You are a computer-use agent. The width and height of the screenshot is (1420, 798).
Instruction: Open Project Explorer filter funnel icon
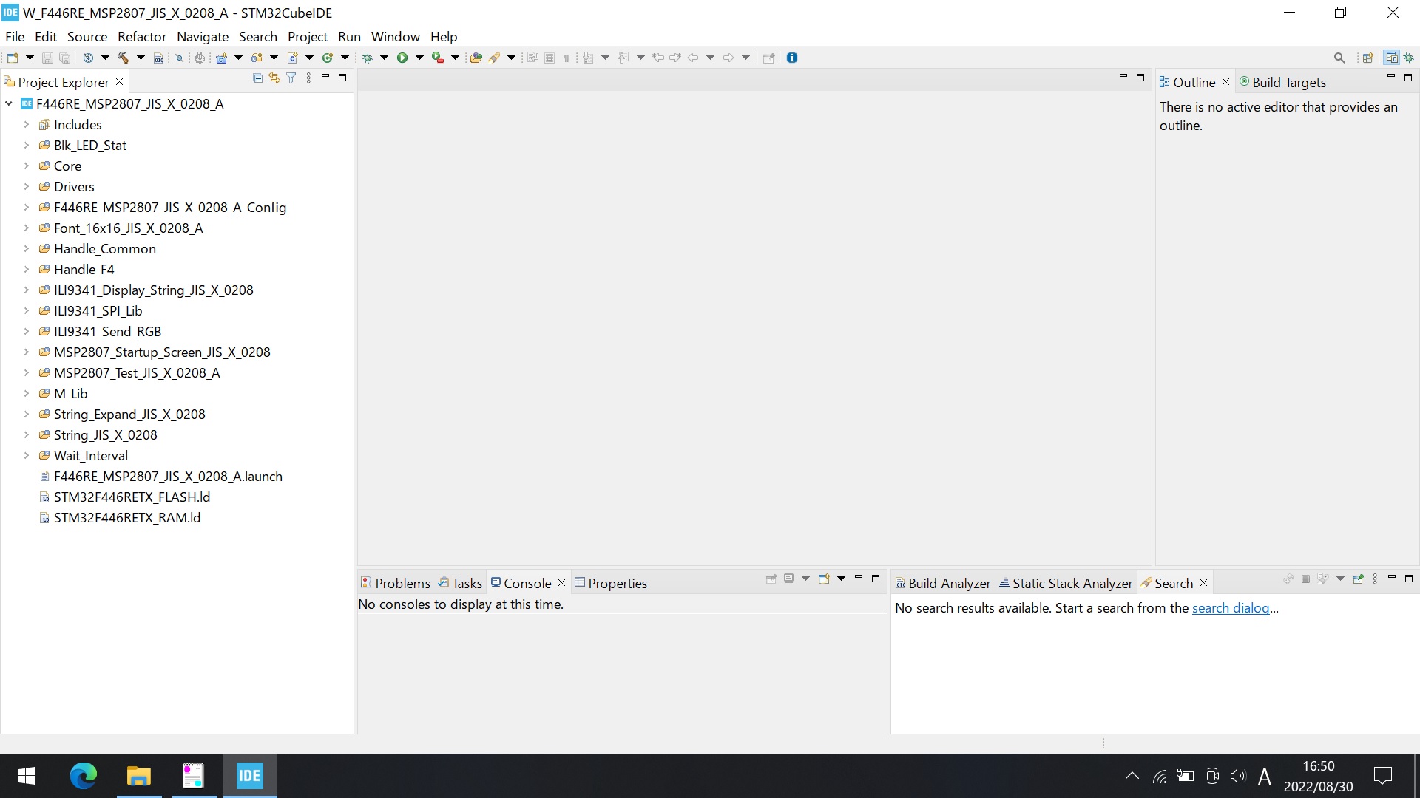pyautogui.click(x=291, y=78)
